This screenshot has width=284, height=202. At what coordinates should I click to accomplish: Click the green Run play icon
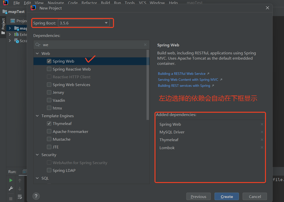(11, 180)
